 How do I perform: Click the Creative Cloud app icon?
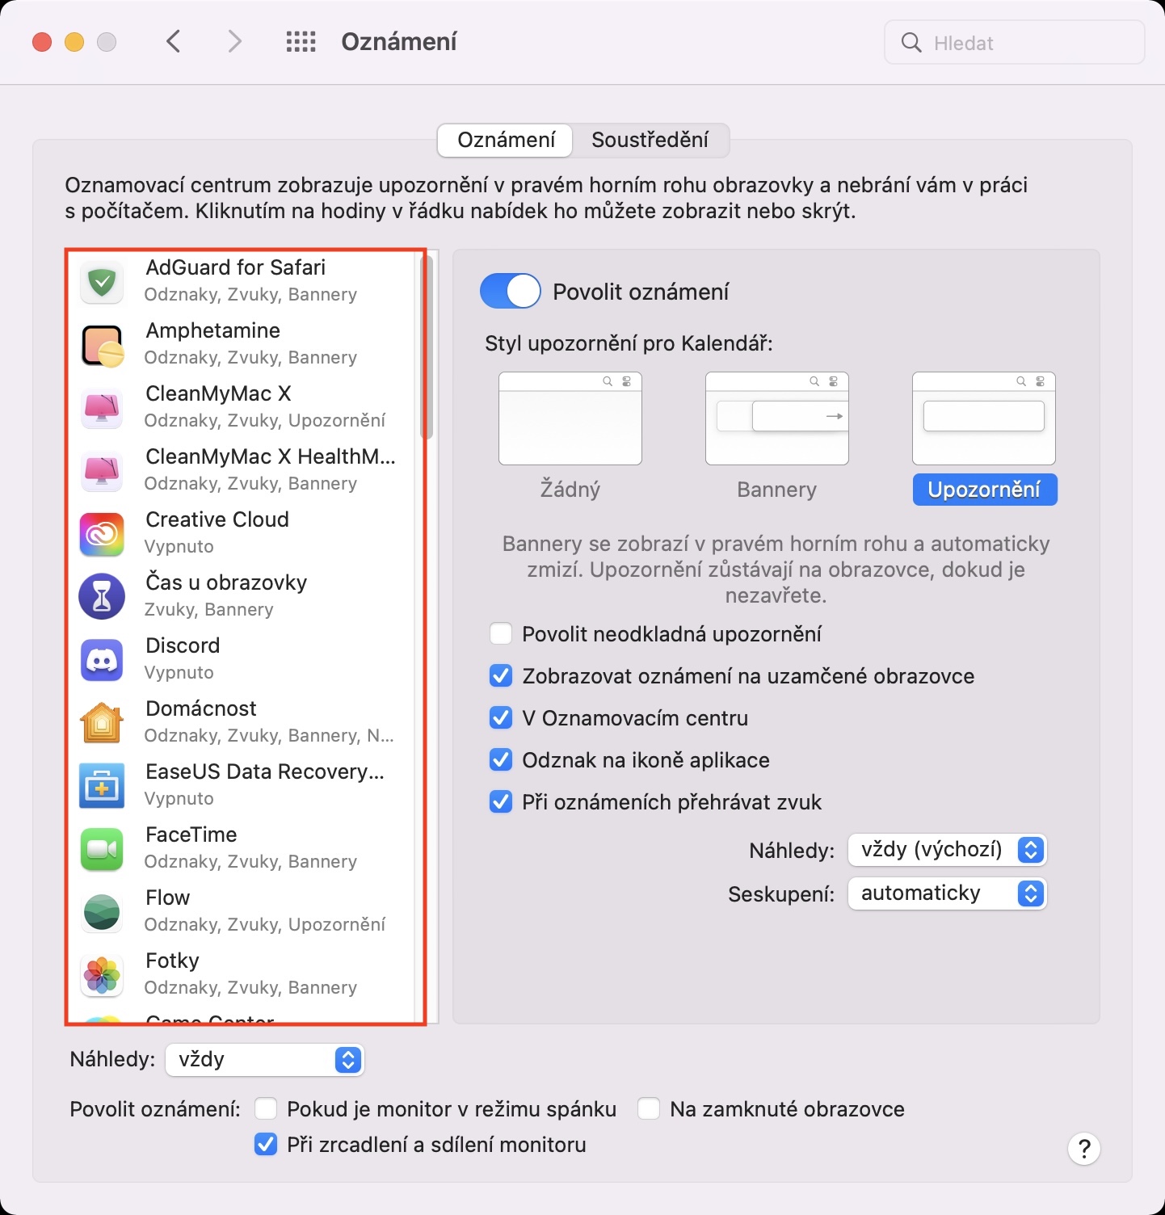coord(102,534)
